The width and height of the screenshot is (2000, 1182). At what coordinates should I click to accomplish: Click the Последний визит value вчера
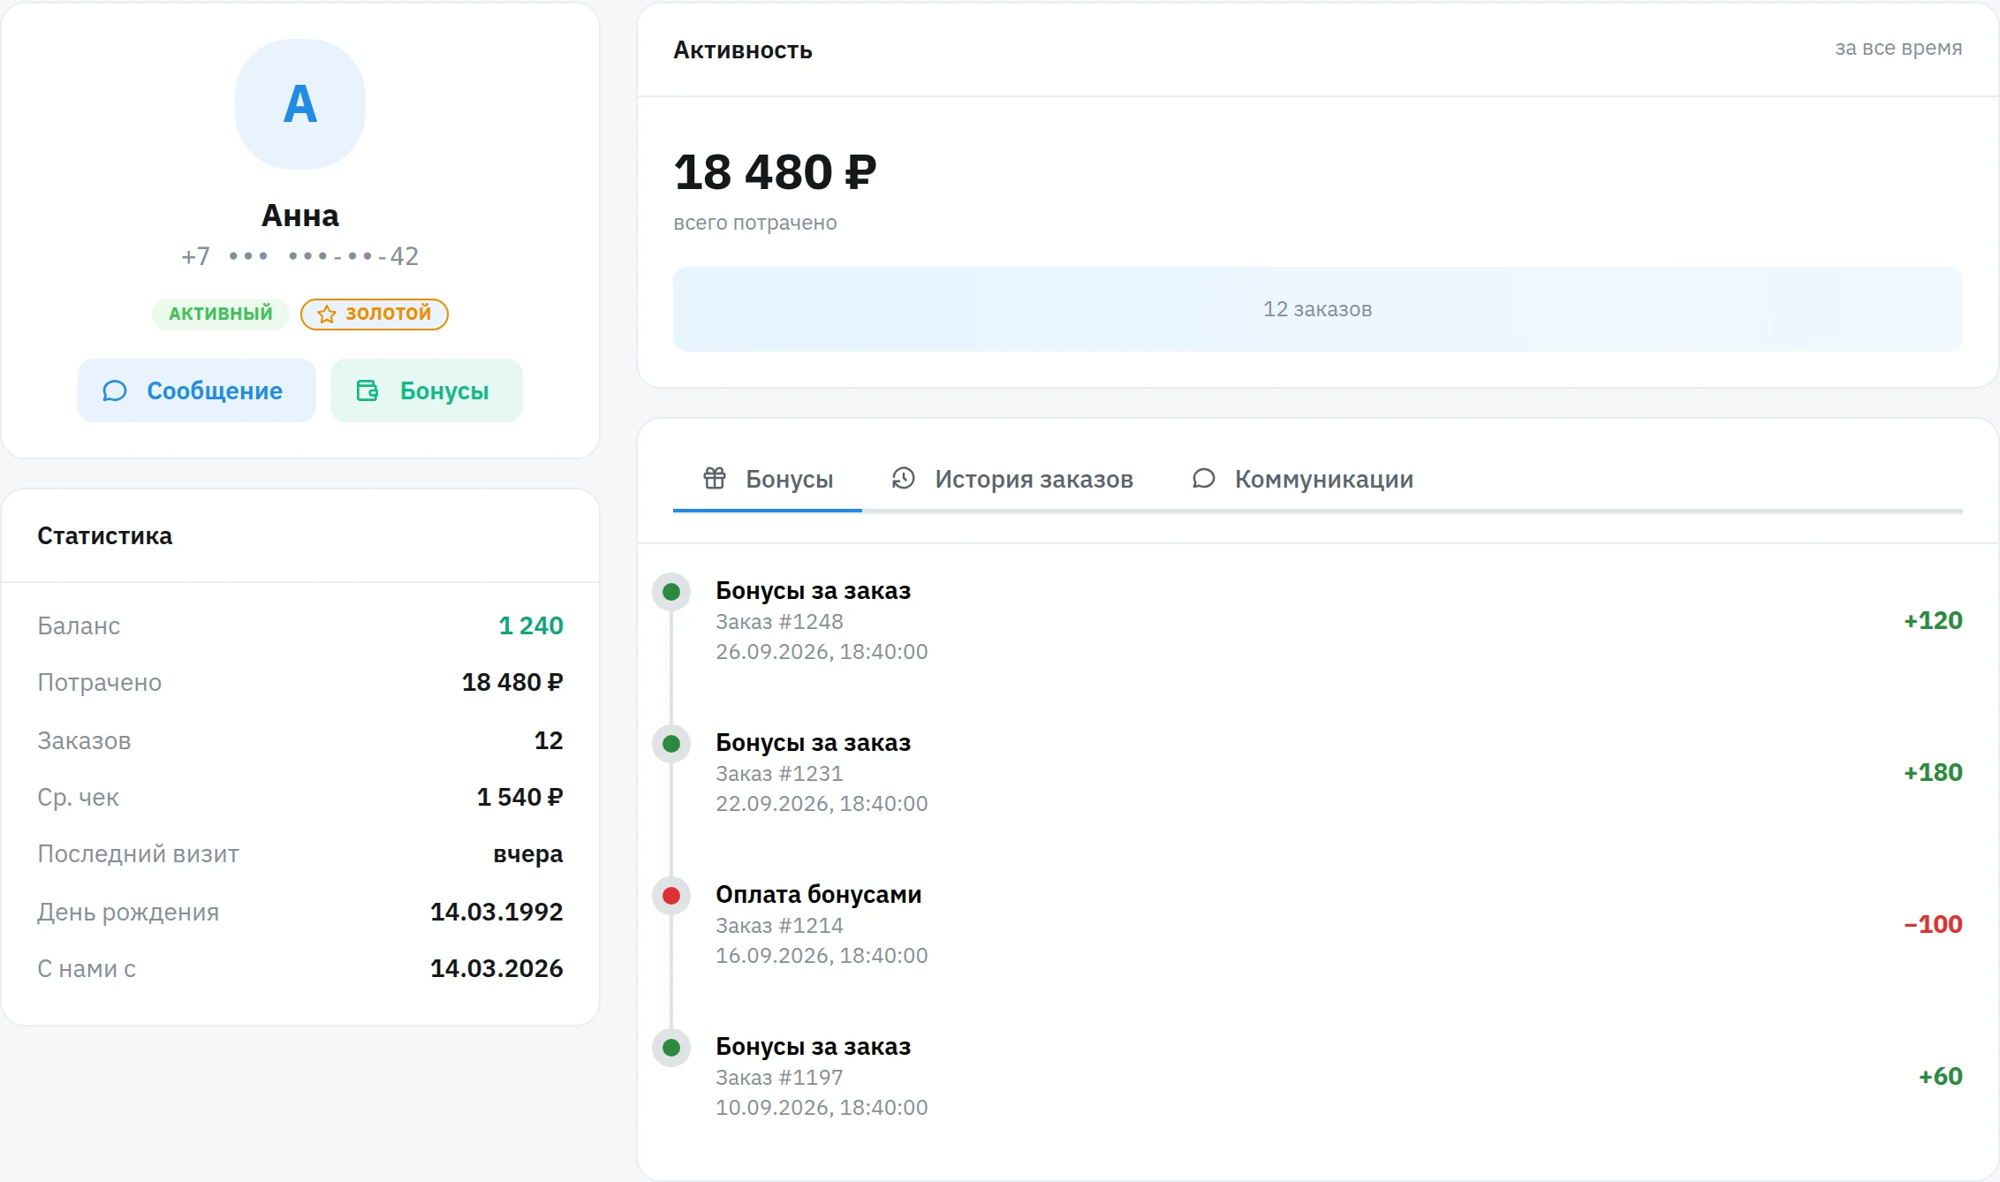[528, 854]
